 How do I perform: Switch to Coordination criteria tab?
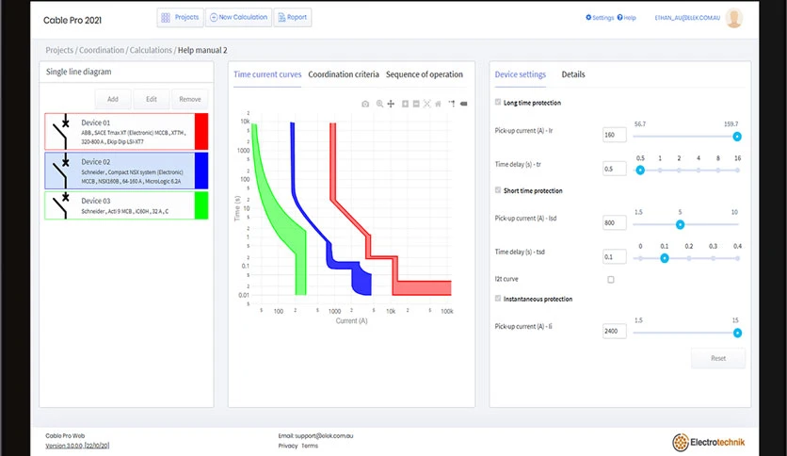(x=344, y=74)
